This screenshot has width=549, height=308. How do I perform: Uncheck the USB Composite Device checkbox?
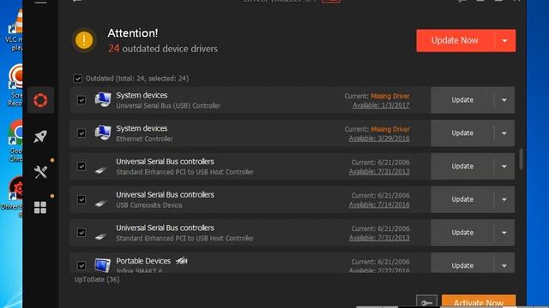81,199
